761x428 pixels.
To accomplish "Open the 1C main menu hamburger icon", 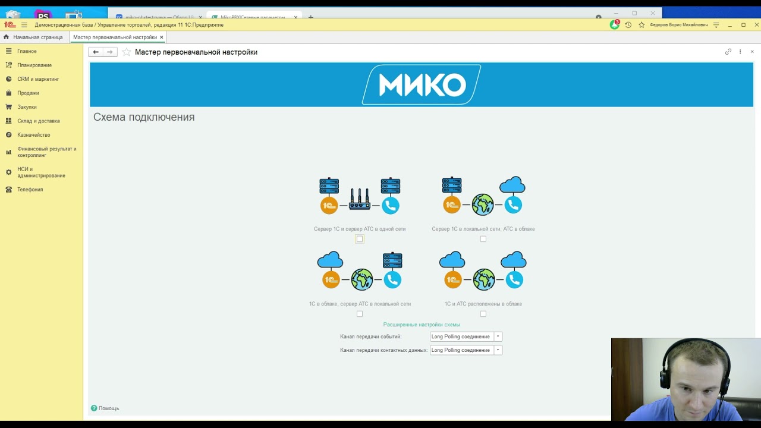I will coord(24,25).
